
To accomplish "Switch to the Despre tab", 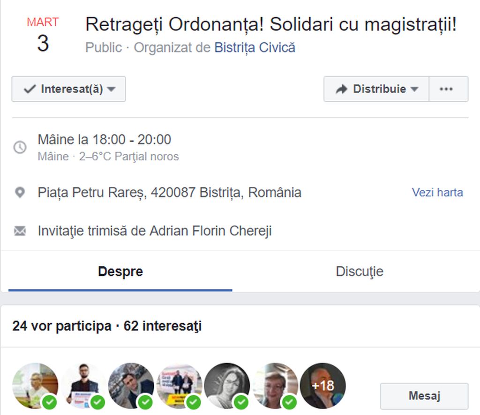I will tap(120, 272).
